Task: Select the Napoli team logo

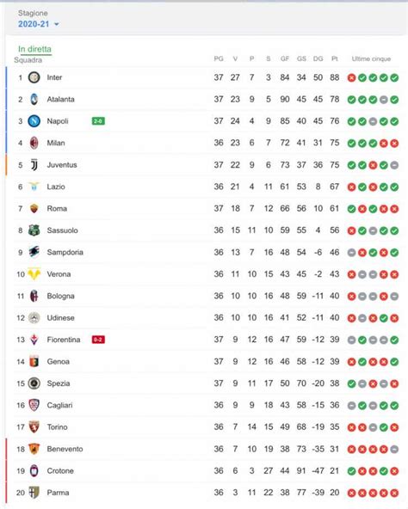Action: click(x=34, y=121)
